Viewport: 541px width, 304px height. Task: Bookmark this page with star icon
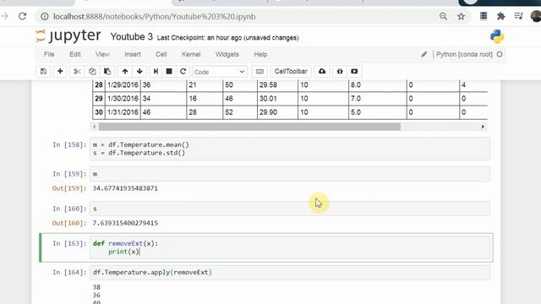tap(461, 16)
